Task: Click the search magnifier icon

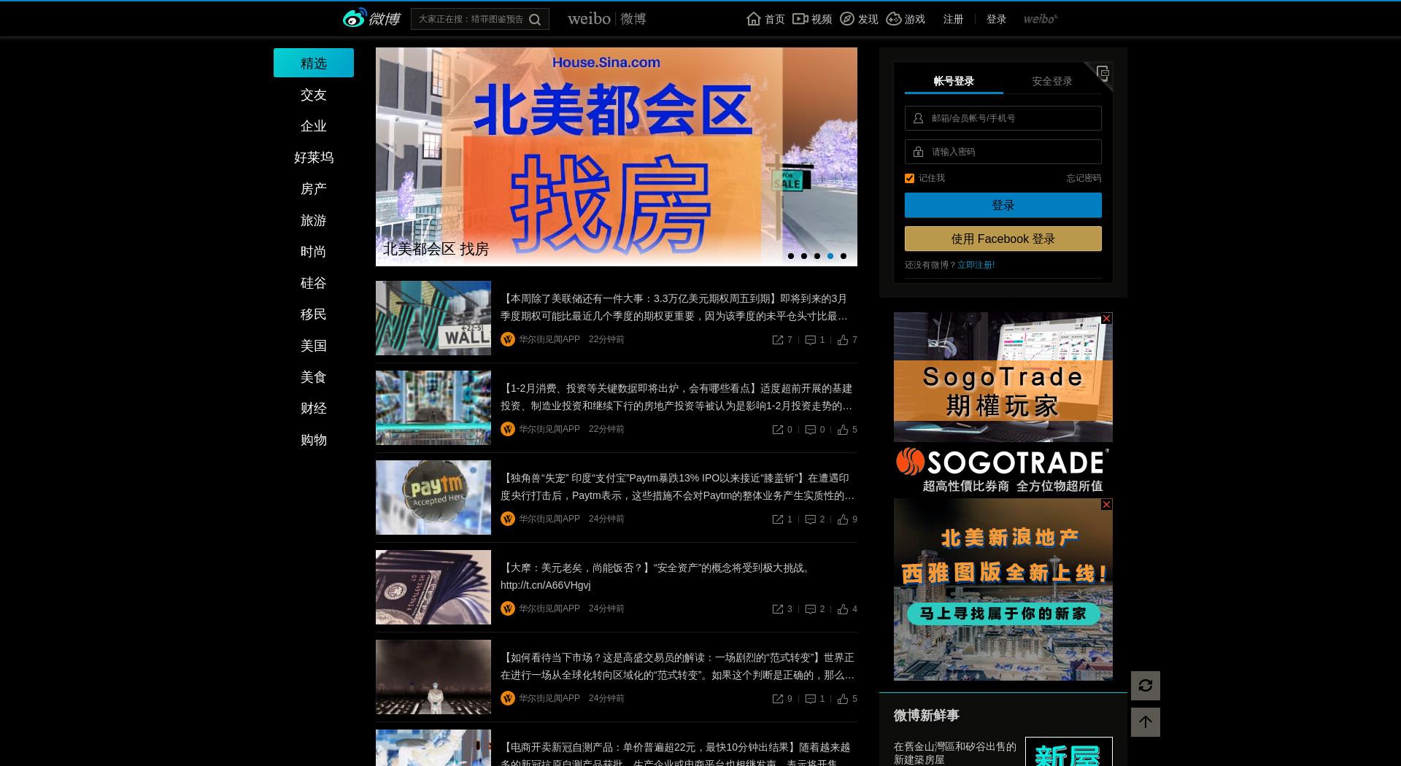Action: tap(535, 20)
